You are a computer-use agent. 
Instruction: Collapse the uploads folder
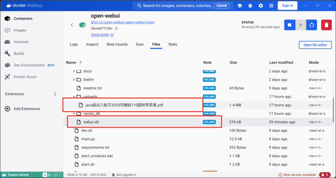click(74, 97)
